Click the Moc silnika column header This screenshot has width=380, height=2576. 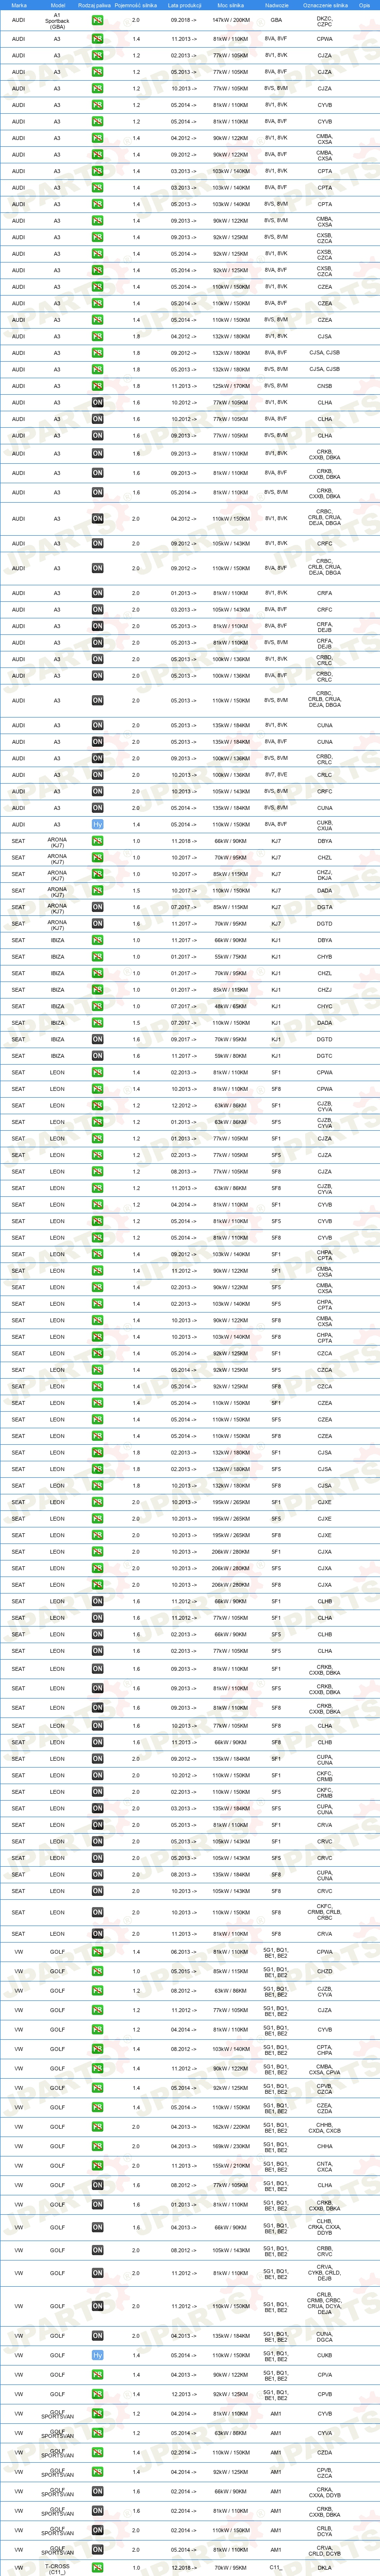(x=231, y=5)
